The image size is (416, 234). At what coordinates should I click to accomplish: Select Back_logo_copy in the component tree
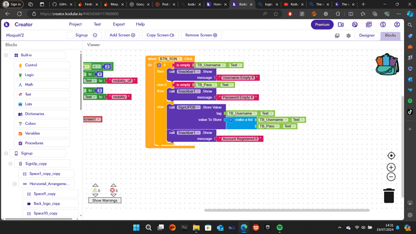pyautogui.click(x=51, y=204)
